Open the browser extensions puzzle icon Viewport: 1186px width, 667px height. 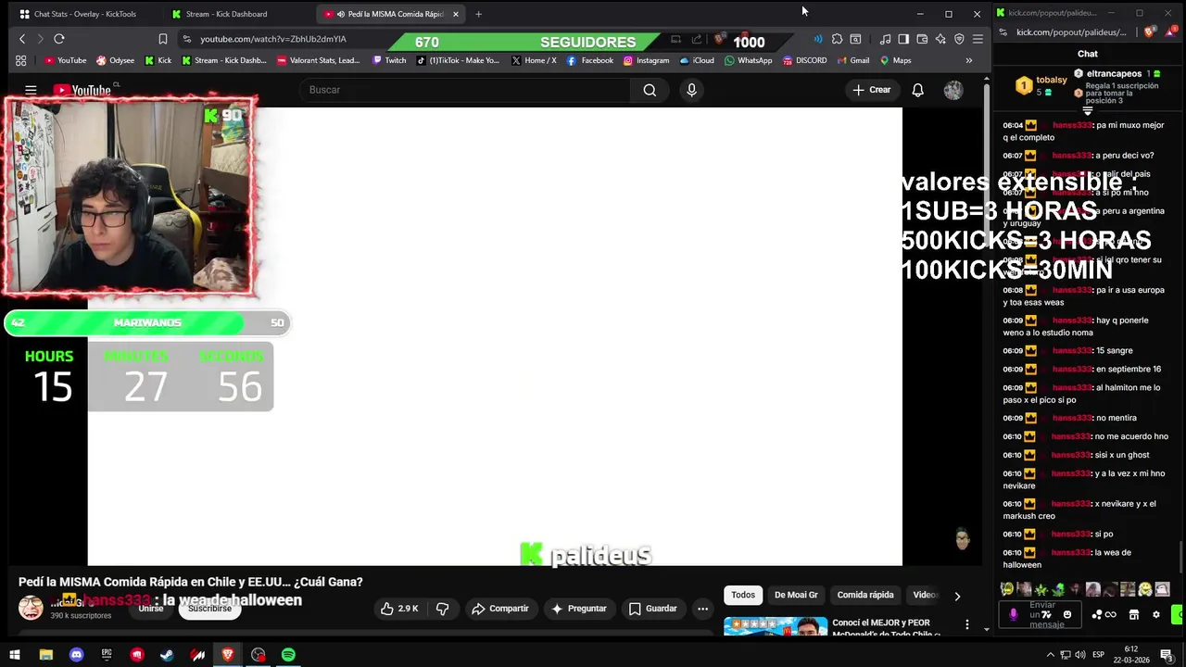[x=837, y=39]
